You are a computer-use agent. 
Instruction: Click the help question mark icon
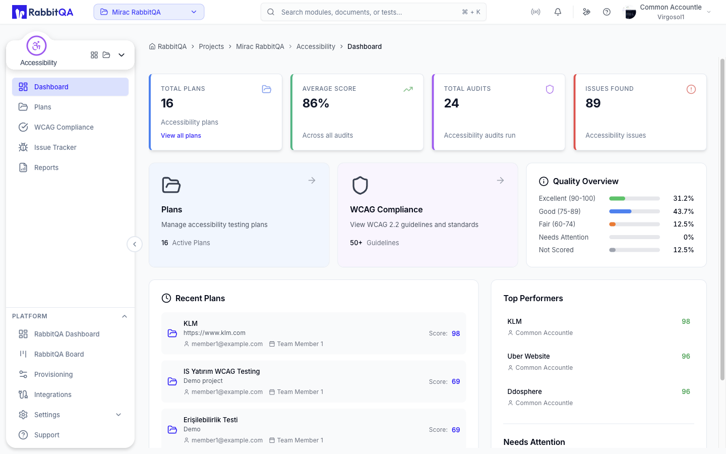pos(607,12)
